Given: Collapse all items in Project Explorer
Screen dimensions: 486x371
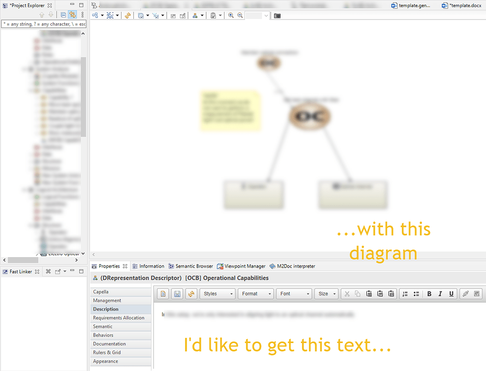Looking at the screenshot, I should tap(63, 15).
